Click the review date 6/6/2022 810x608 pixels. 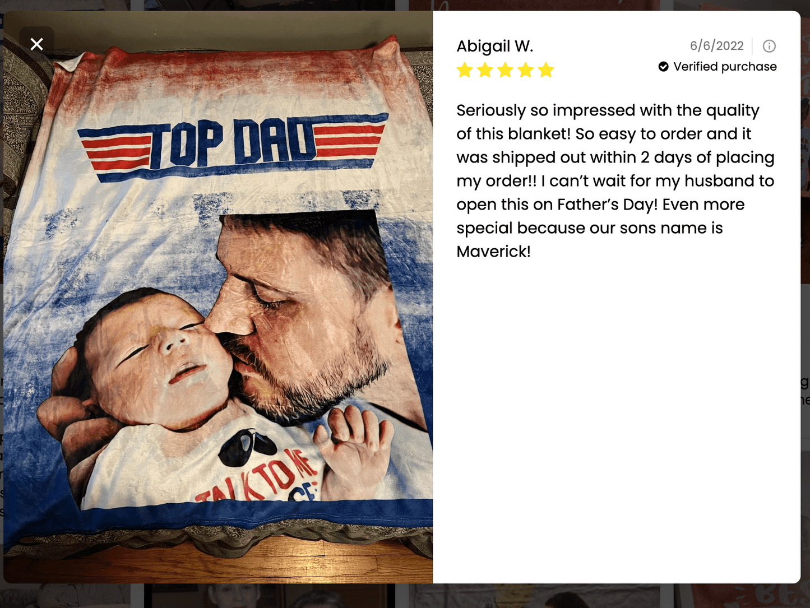[716, 46]
